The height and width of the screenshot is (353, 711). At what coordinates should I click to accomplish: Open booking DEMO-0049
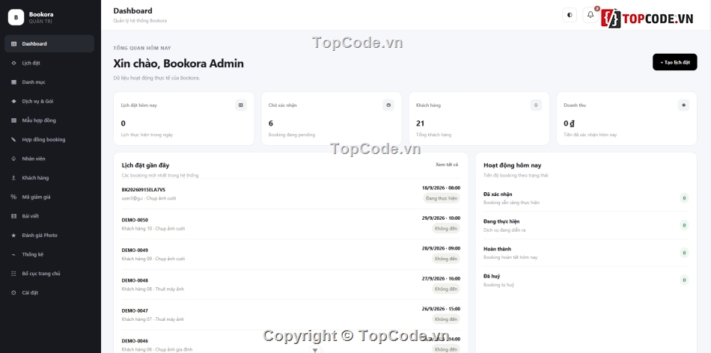290,254
